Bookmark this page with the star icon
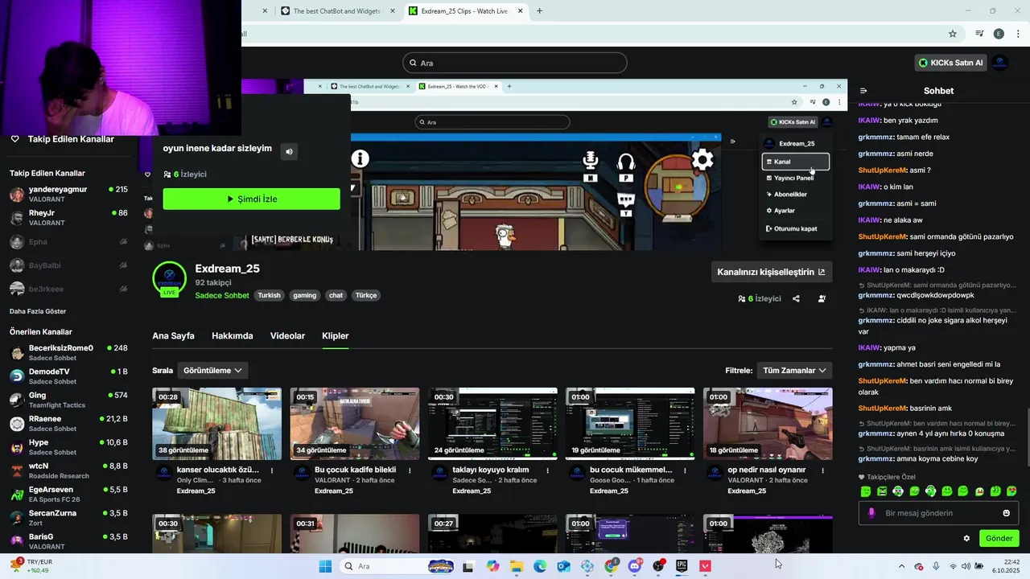 [953, 34]
